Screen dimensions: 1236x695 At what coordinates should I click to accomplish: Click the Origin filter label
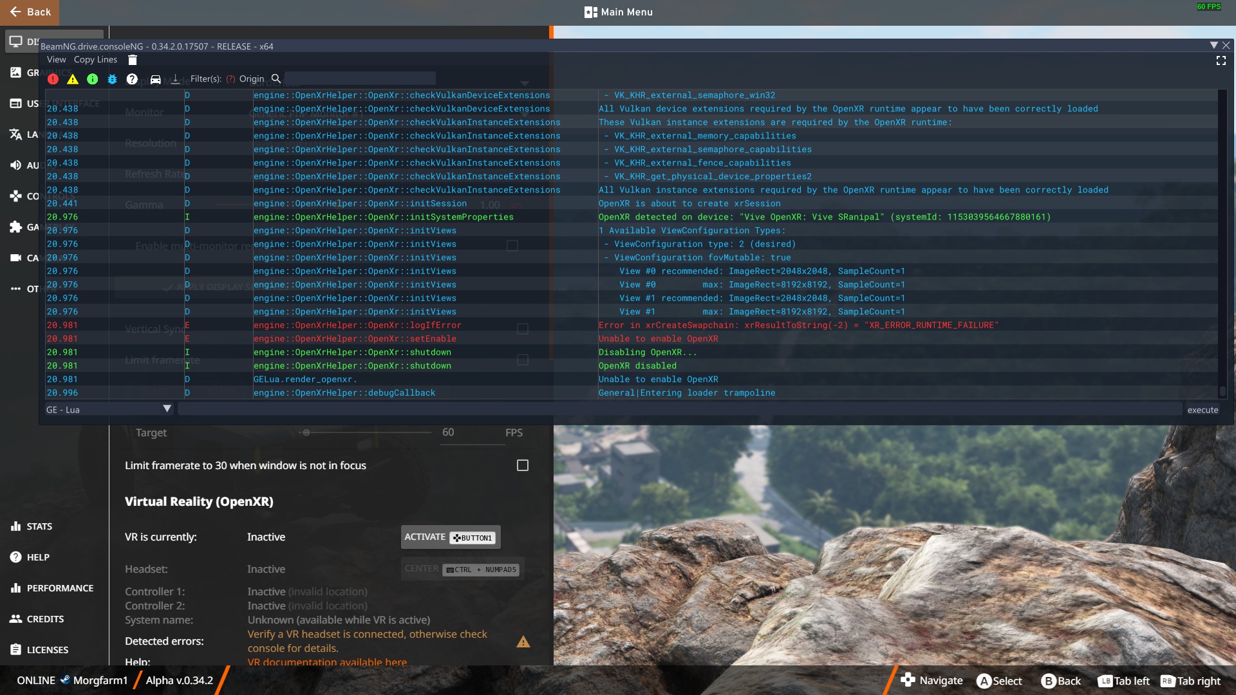(252, 79)
